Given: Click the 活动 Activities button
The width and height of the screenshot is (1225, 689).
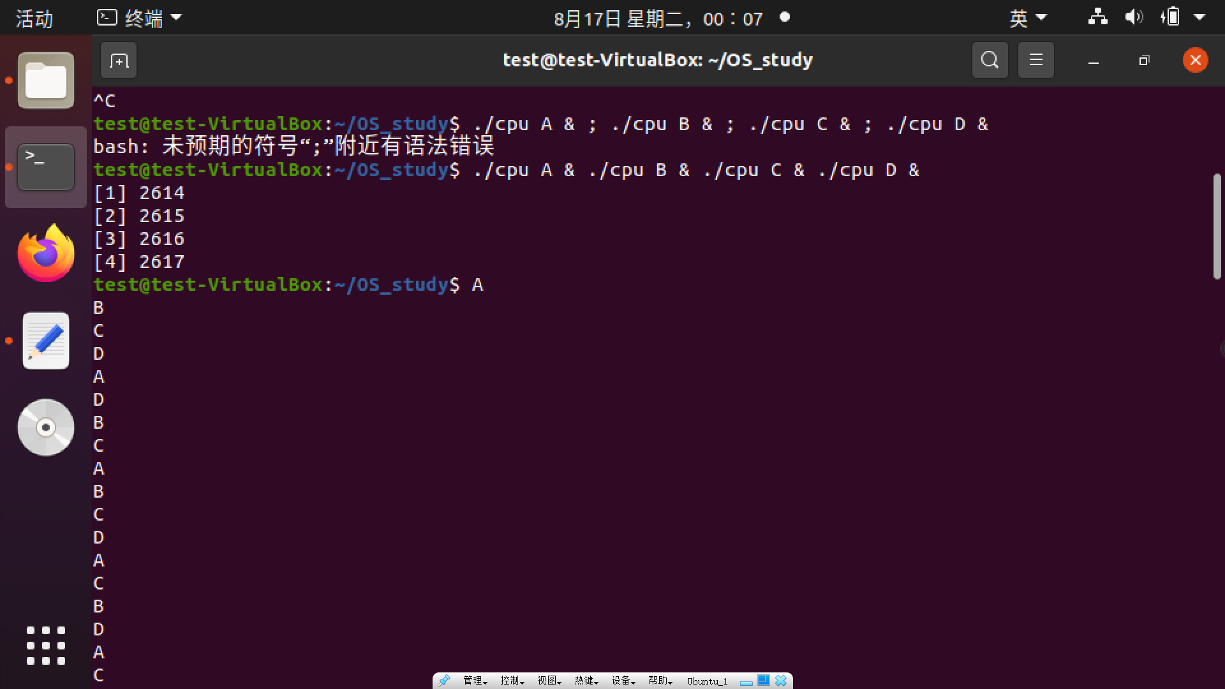Looking at the screenshot, I should pos(34,18).
